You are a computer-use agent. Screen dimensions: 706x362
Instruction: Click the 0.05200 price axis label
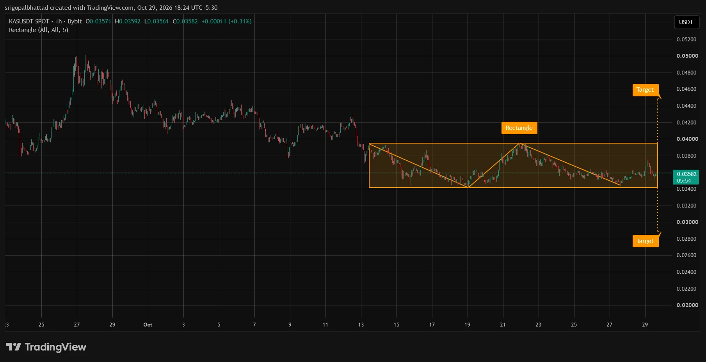[686, 39]
